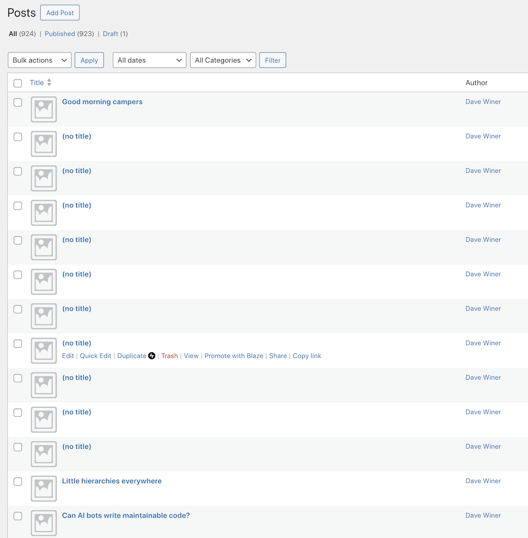Click thumbnail of Can AI bots post

pyautogui.click(x=44, y=523)
